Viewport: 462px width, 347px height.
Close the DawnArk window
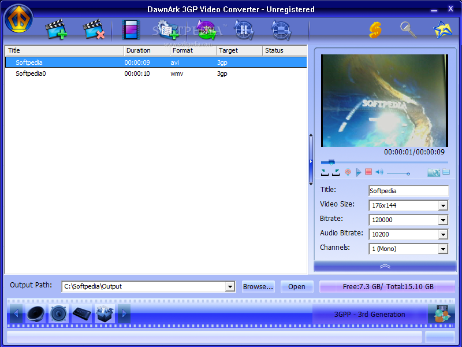(450, 9)
